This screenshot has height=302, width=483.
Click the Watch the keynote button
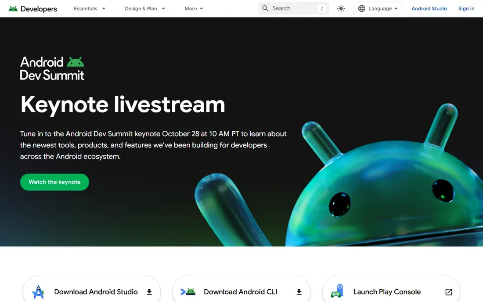(54, 182)
